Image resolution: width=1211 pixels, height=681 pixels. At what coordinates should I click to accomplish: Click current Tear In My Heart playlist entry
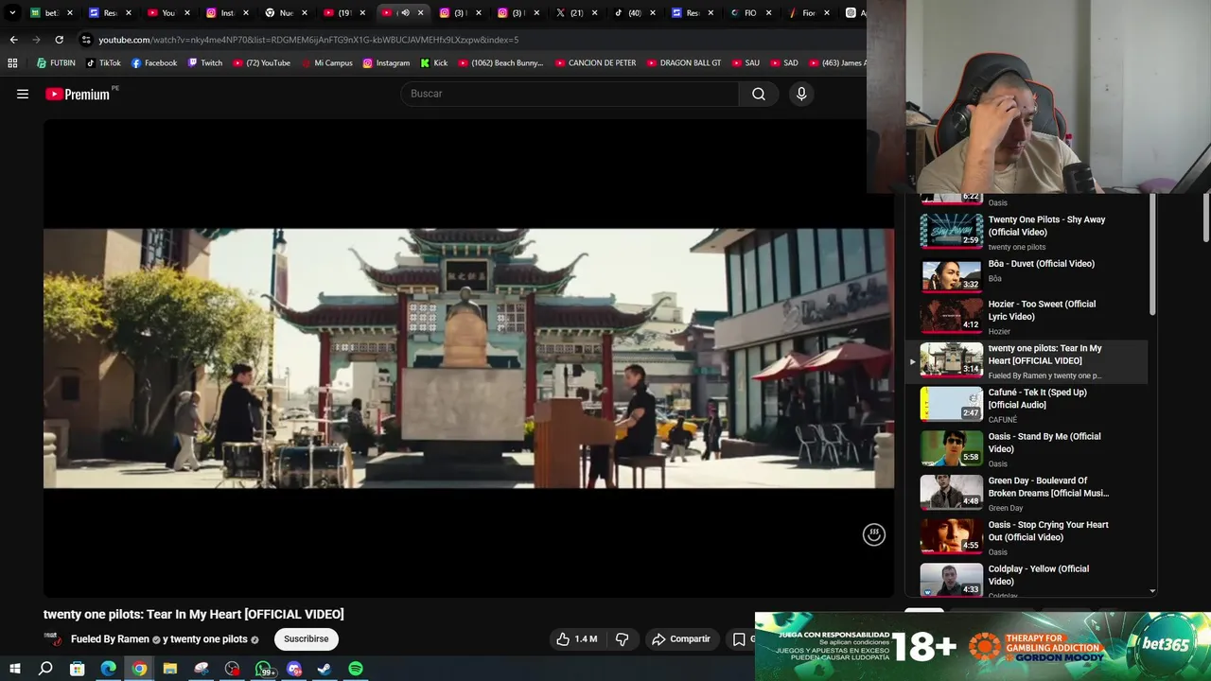1027,360
